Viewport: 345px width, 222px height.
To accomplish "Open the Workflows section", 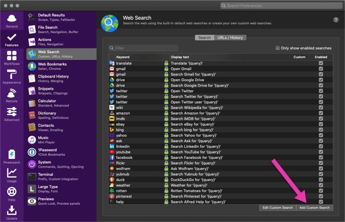I will pos(12,58).
